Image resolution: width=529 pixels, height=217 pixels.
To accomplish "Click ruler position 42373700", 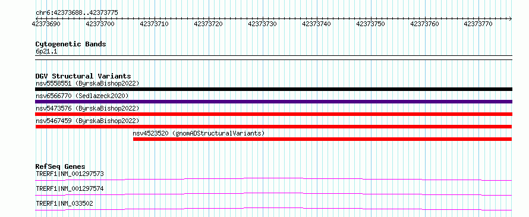I will pos(100,24).
